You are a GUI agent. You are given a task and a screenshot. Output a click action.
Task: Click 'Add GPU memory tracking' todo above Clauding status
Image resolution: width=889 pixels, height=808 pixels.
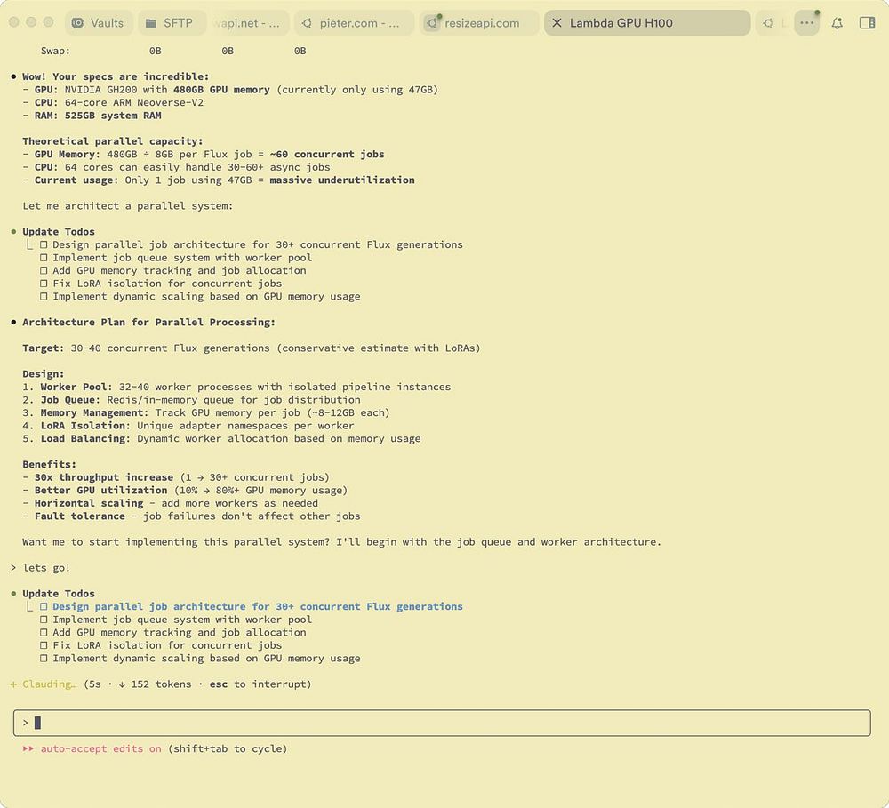(180, 632)
